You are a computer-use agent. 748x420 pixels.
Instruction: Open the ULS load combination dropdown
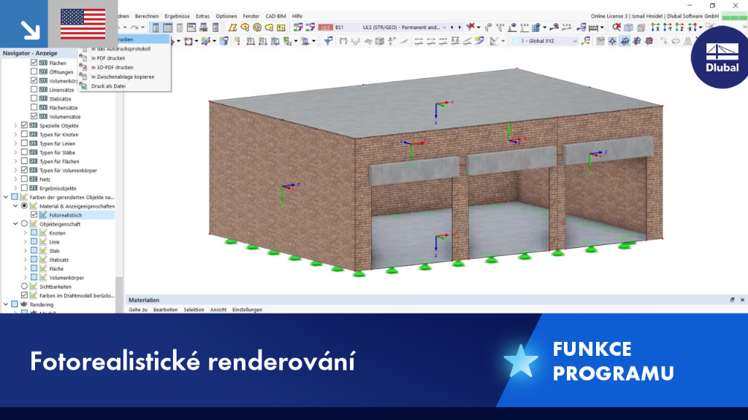(x=403, y=28)
